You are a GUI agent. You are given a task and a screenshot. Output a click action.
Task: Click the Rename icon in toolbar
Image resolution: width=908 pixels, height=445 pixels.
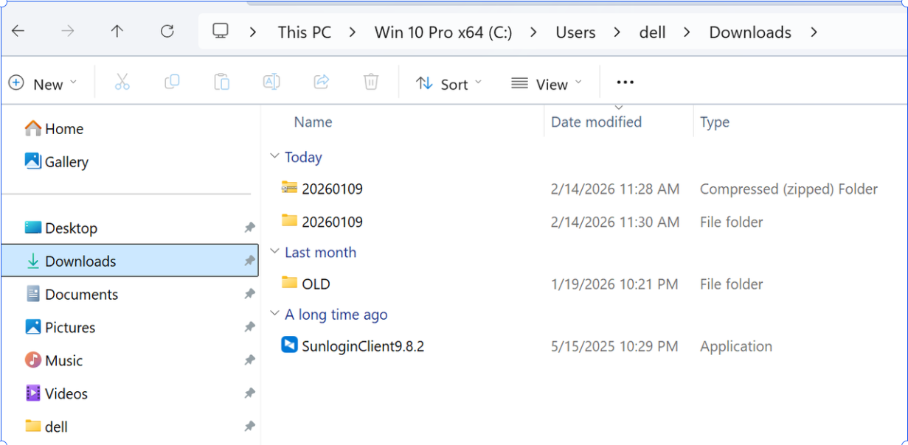tap(271, 83)
